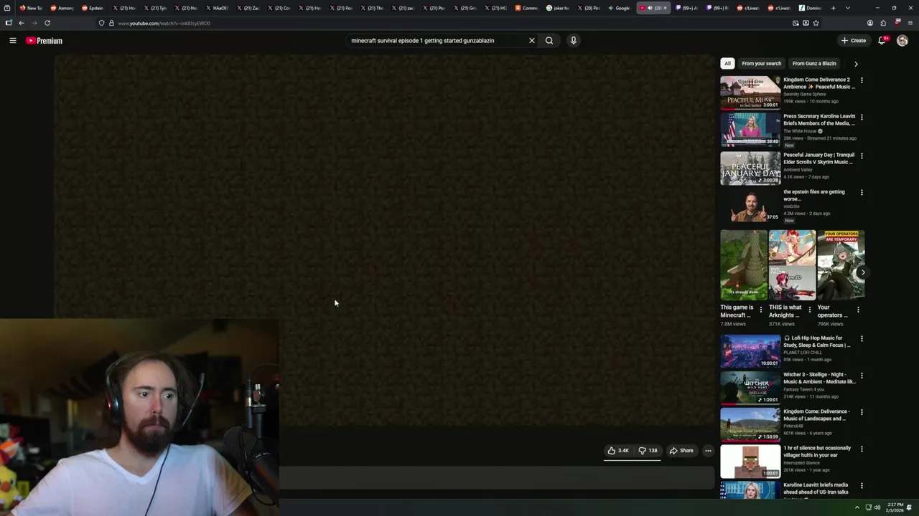Mute the playing YouTube tab speaker icon
Screen dimensions: 919x516
click(x=650, y=8)
